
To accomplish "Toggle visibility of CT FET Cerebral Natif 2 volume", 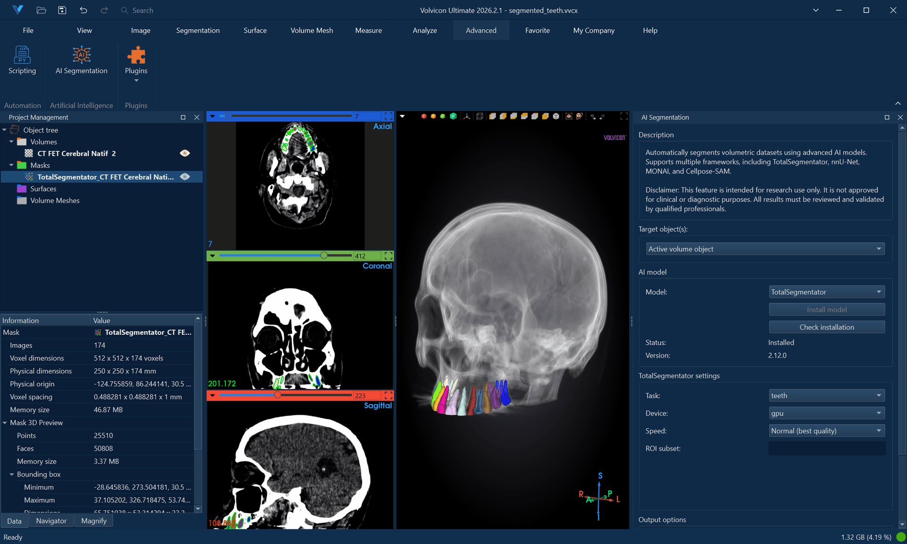I will click(x=185, y=153).
